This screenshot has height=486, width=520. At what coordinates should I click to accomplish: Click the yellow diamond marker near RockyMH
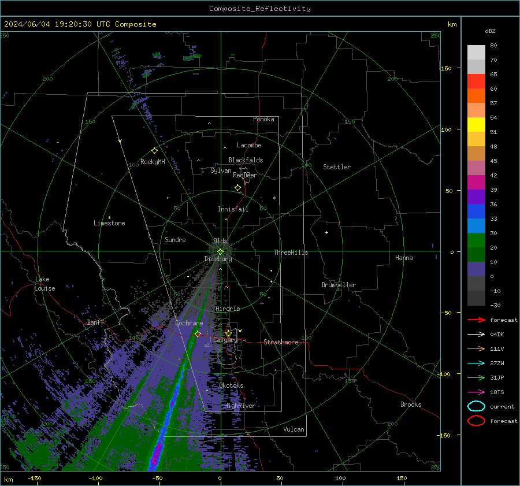pos(154,151)
